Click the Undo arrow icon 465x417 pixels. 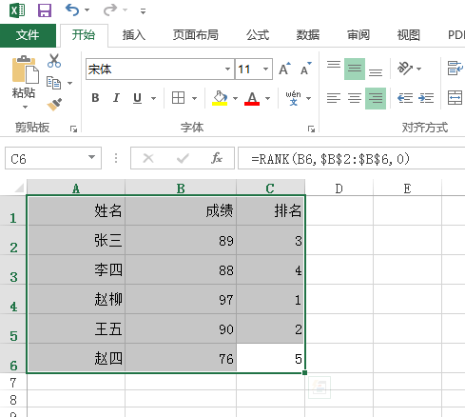[x=72, y=10]
